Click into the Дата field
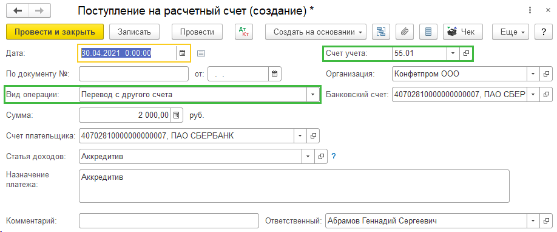Screen dimensions: 557x232 (127, 53)
